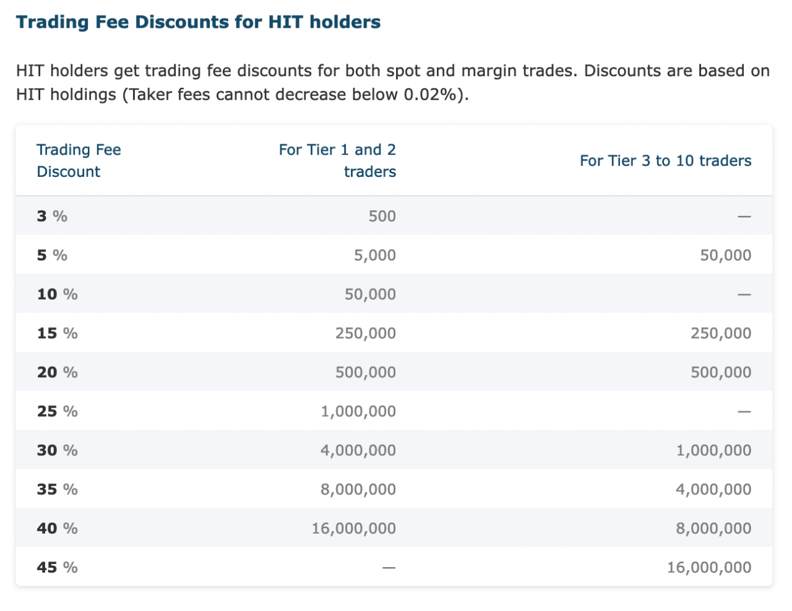Click the "5 %" discount row label

point(52,255)
